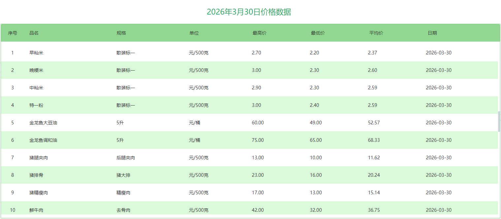
Task: Click the 序号 column header
Action: coord(13,33)
